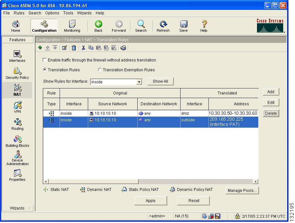Delete rule using the trash can icon

tap(74, 48)
